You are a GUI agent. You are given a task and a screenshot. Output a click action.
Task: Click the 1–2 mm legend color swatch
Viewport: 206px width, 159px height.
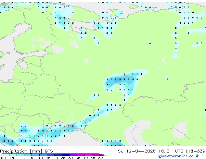(20, 155)
